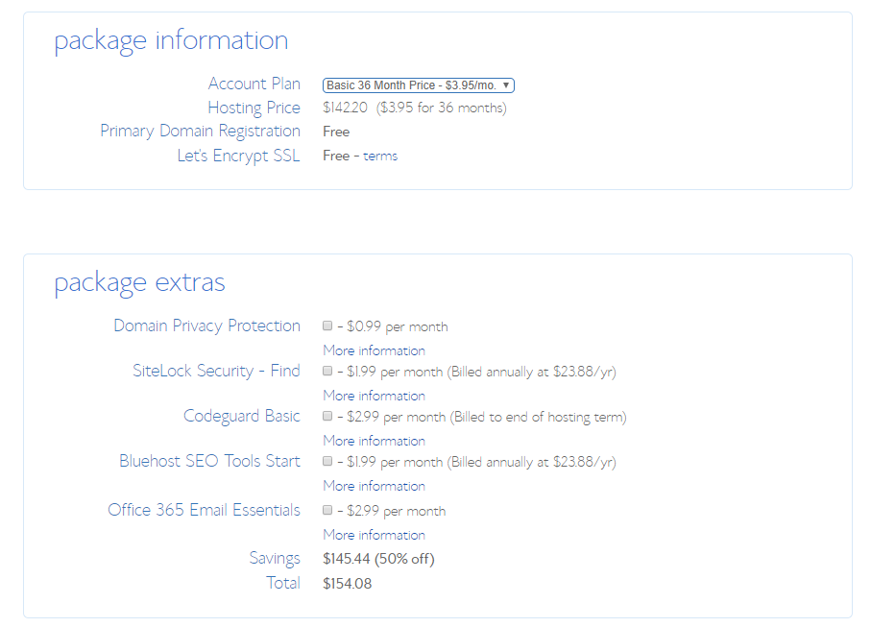This screenshot has width=871, height=627.
Task: Click the Bluehost SEO $1.99 per month price text
Action: (x=395, y=462)
